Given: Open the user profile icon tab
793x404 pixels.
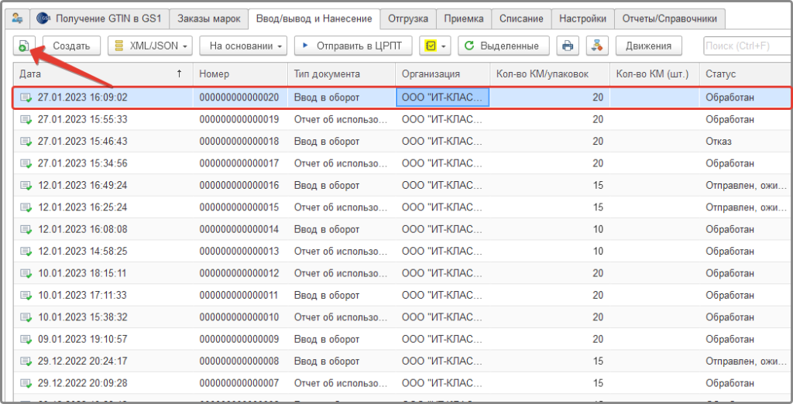Looking at the screenshot, I should [x=18, y=19].
